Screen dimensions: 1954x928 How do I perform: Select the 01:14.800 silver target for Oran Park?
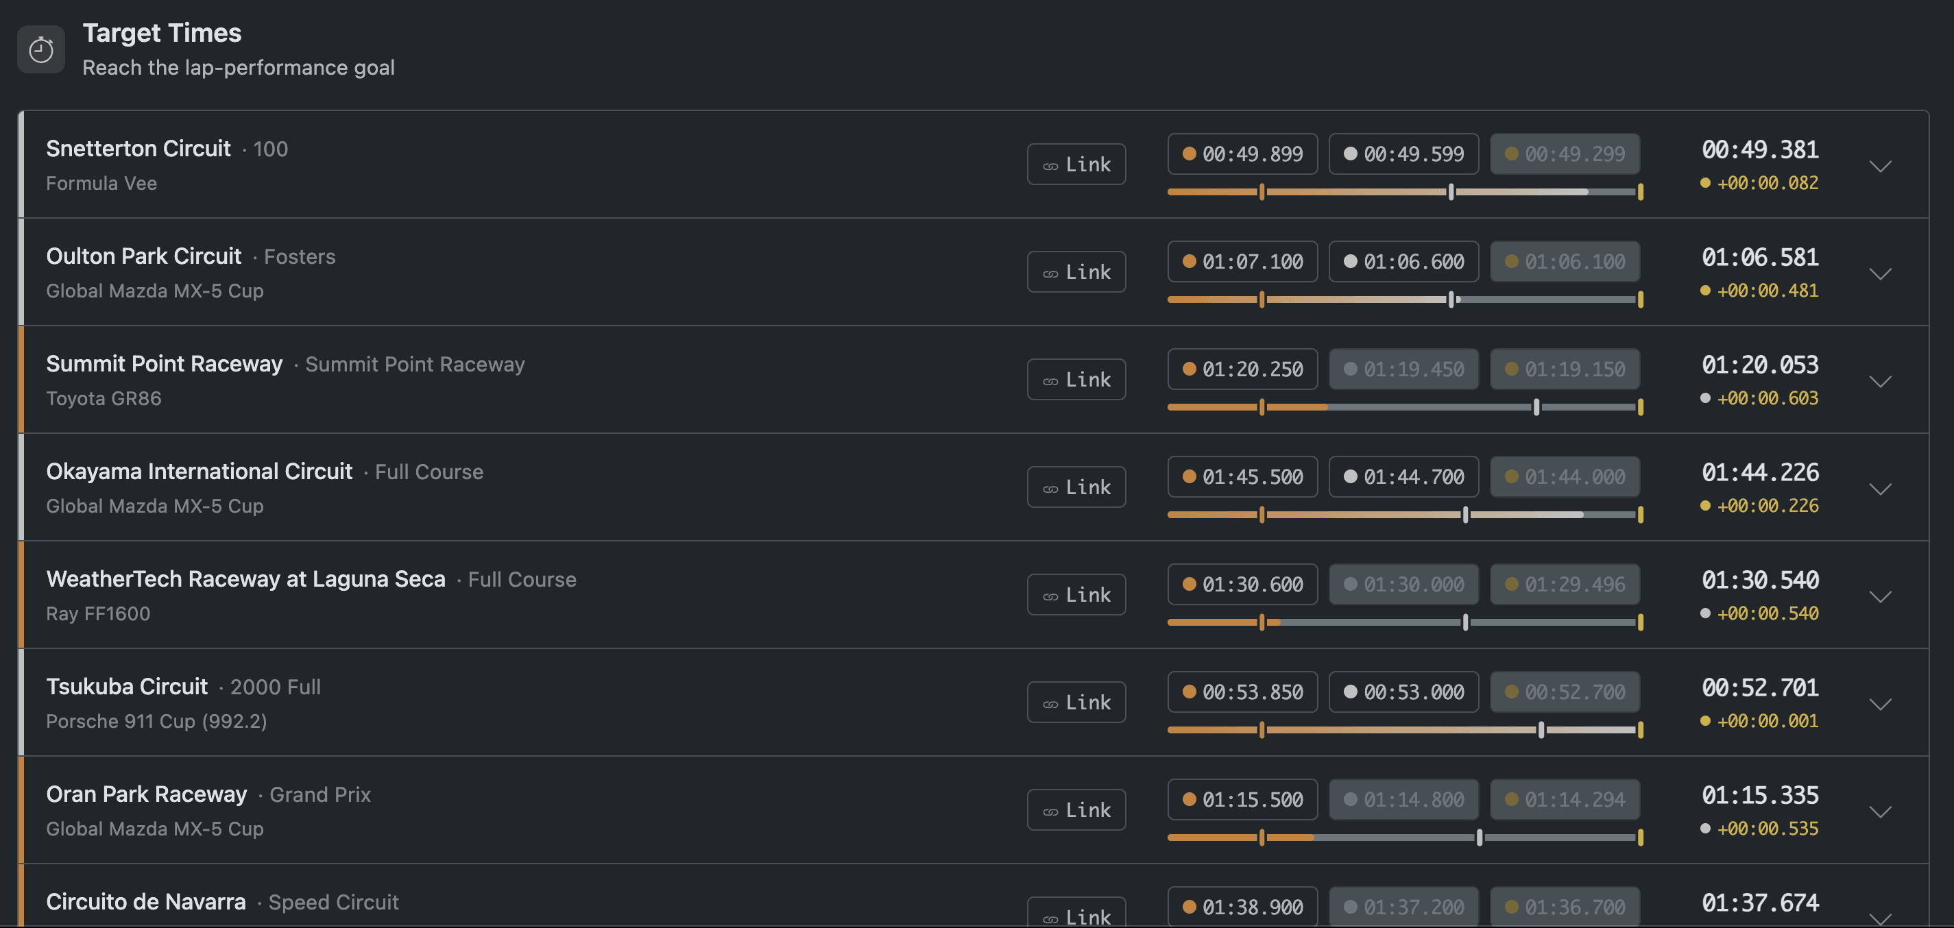pyautogui.click(x=1403, y=800)
